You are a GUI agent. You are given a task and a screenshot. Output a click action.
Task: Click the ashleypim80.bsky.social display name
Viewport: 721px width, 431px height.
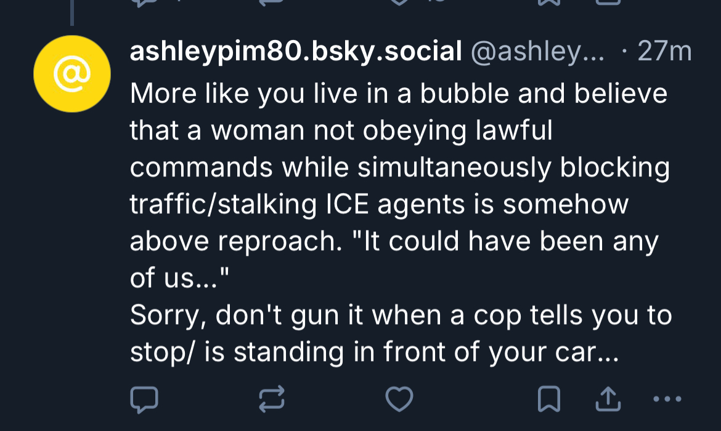(296, 53)
